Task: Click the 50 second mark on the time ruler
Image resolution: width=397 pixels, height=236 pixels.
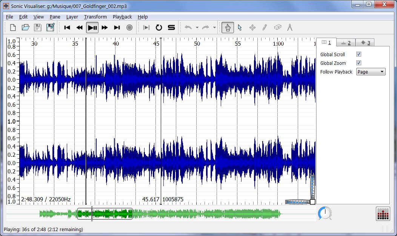Action: (x=197, y=44)
